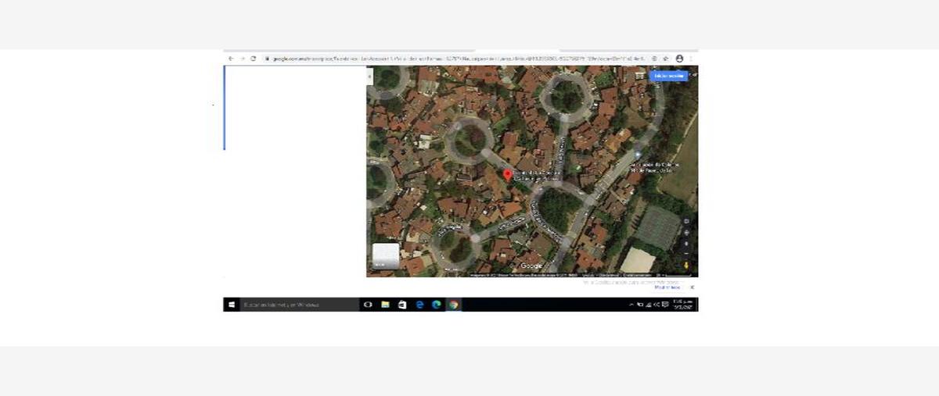The width and height of the screenshot is (939, 396).
Task: Open the Chrome three-dot menu
Action: coord(690,59)
